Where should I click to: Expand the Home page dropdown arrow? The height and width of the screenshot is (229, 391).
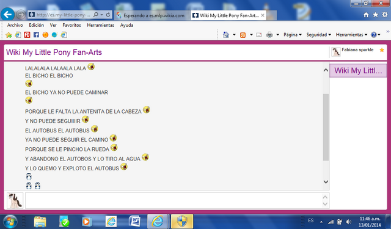(234, 35)
